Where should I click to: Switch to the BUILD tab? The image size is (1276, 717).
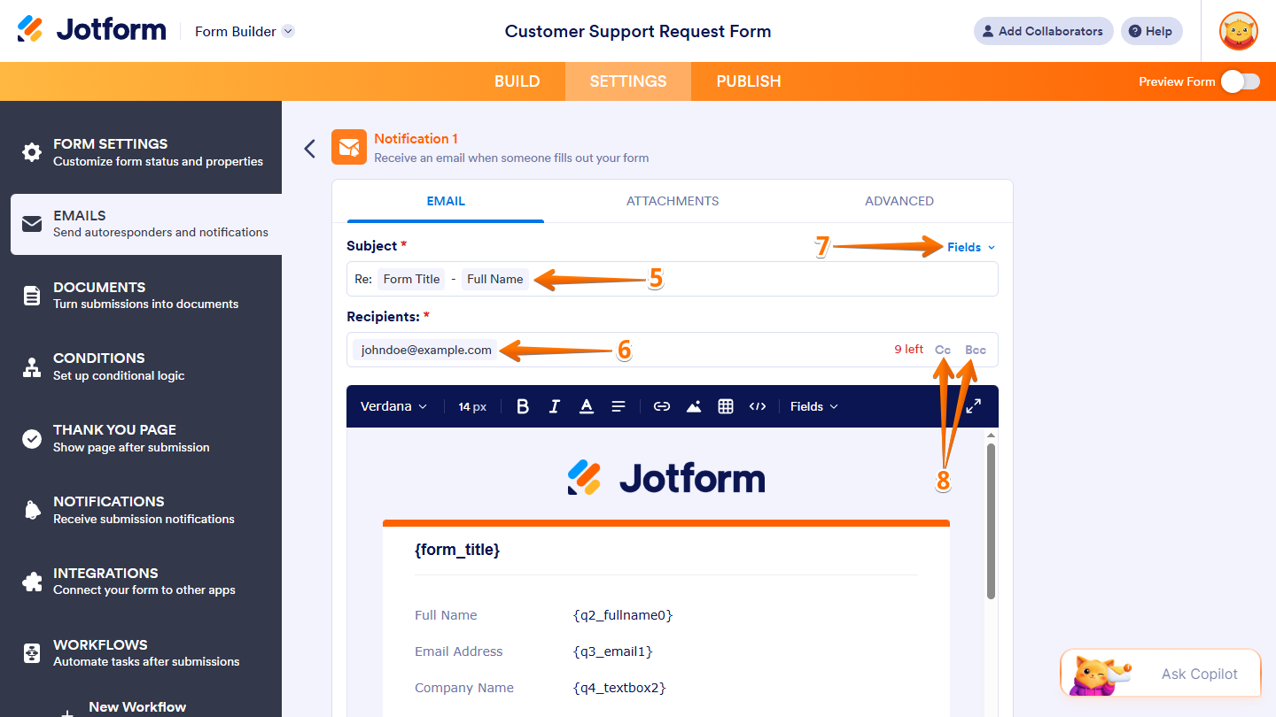(x=517, y=81)
